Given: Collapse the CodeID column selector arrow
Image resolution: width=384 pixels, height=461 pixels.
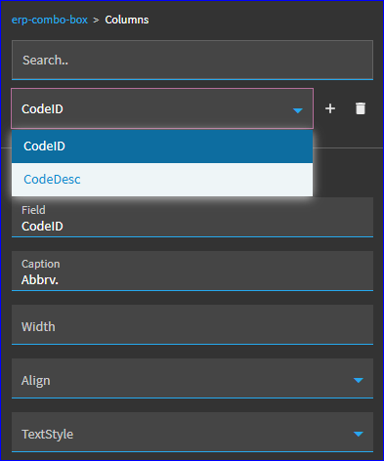Looking at the screenshot, I should 298,110.
